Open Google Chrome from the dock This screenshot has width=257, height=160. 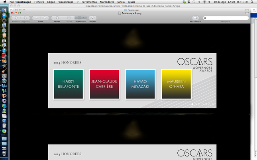point(4,131)
